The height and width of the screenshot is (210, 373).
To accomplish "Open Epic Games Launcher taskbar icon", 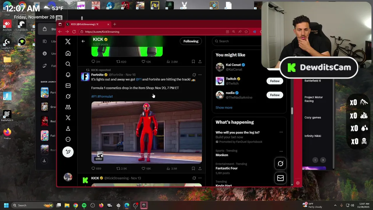I will [144, 205].
